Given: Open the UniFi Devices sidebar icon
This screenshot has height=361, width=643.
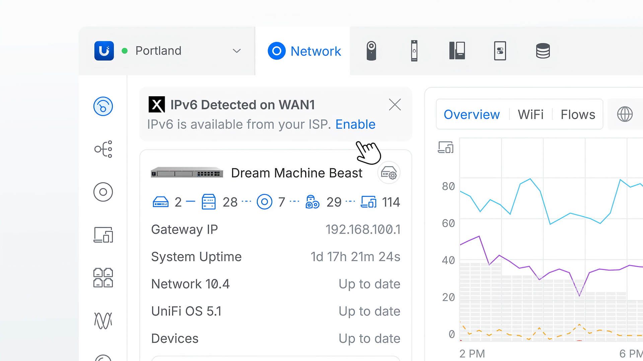Looking at the screenshot, I should click(x=103, y=192).
